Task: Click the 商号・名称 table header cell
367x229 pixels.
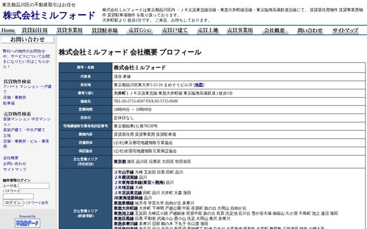Action: click(85, 68)
